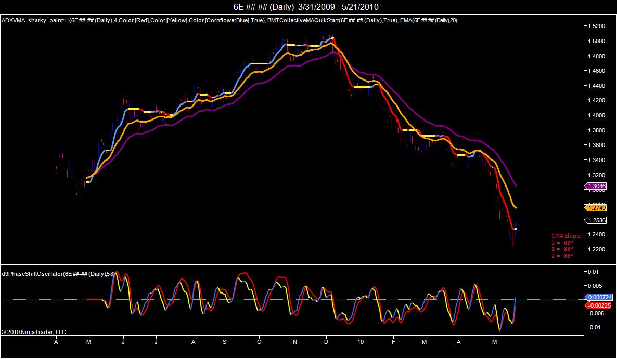This screenshot has height=359, width=617.
Task: Click the CMA Slope readout text
Action: coord(566,236)
